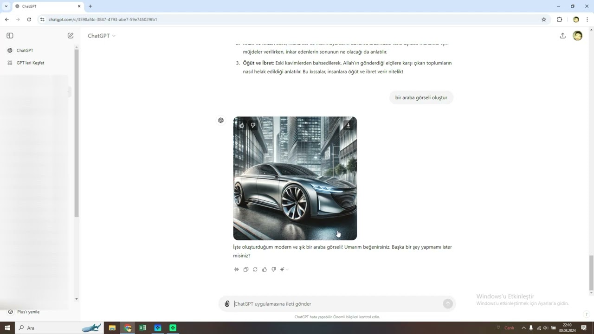Click the Chrome icon in the taskbar
The image size is (594, 334).
click(x=128, y=328)
